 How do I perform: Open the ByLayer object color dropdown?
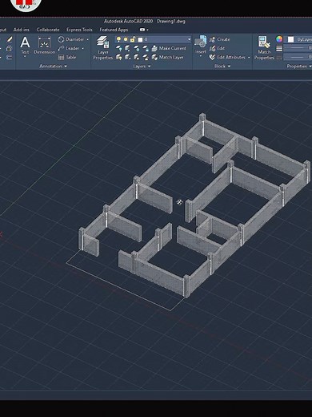click(x=298, y=39)
